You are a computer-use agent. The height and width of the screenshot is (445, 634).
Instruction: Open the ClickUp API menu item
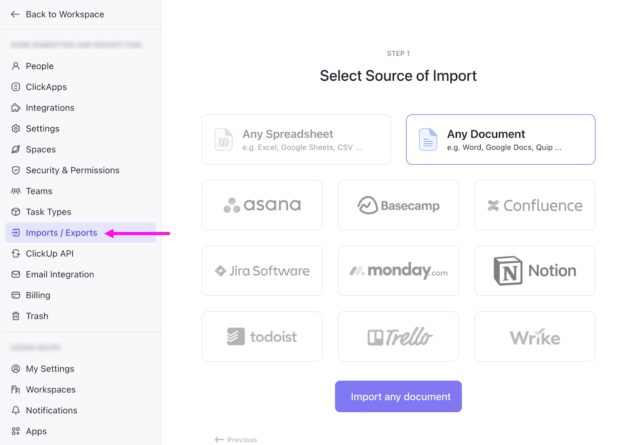click(x=50, y=254)
